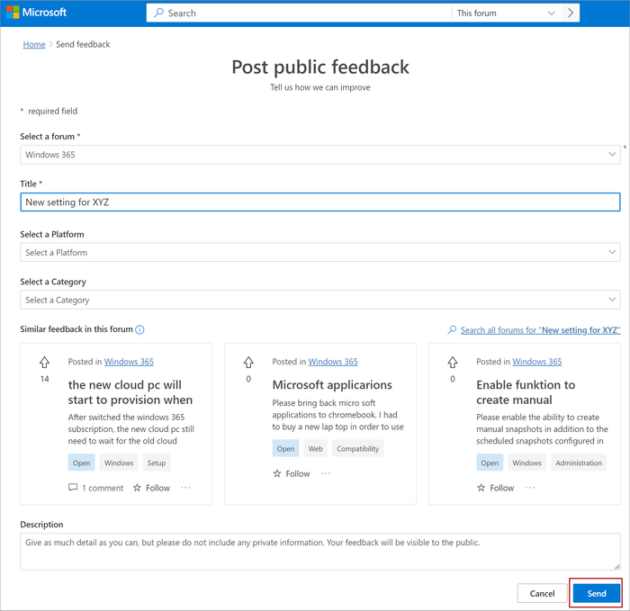
Task: Open the This forum search scope dropdown
Action: 506,13
